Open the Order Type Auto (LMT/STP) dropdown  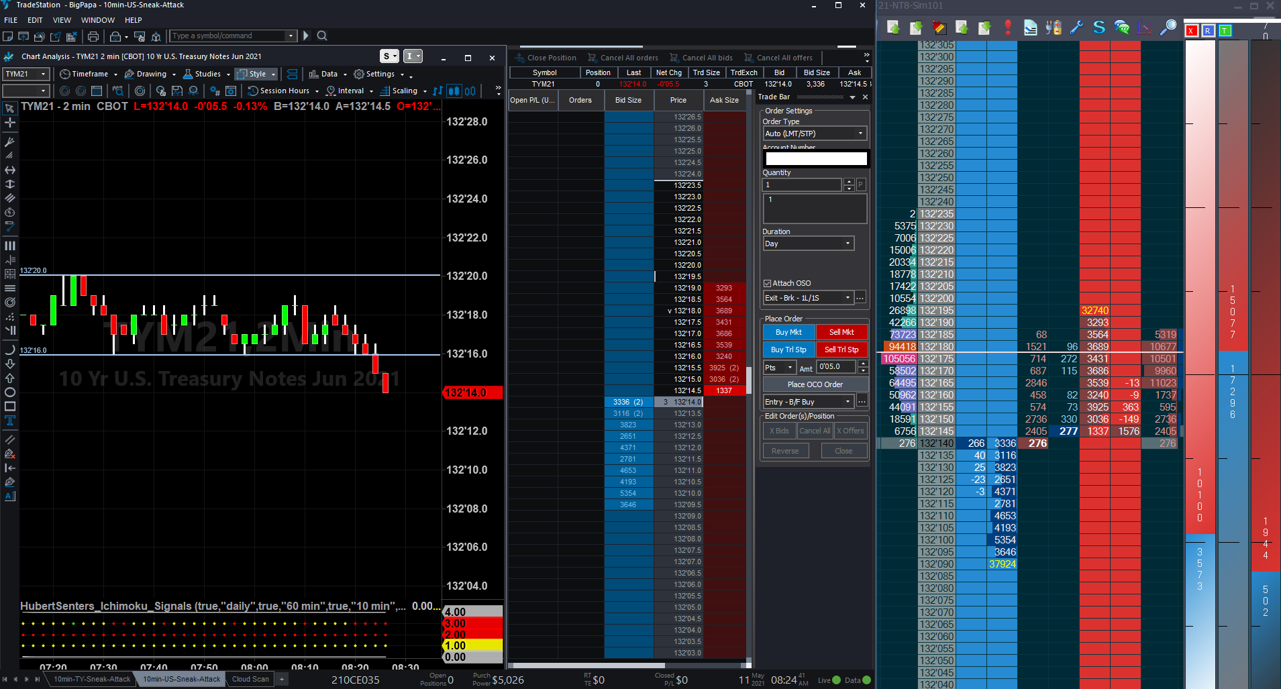[x=815, y=134]
